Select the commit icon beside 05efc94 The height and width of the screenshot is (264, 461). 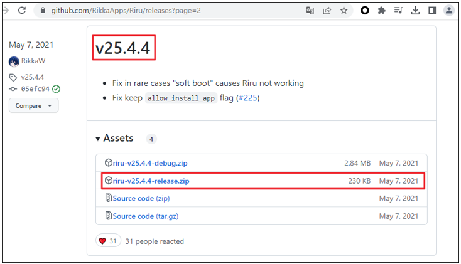click(x=13, y=88)
